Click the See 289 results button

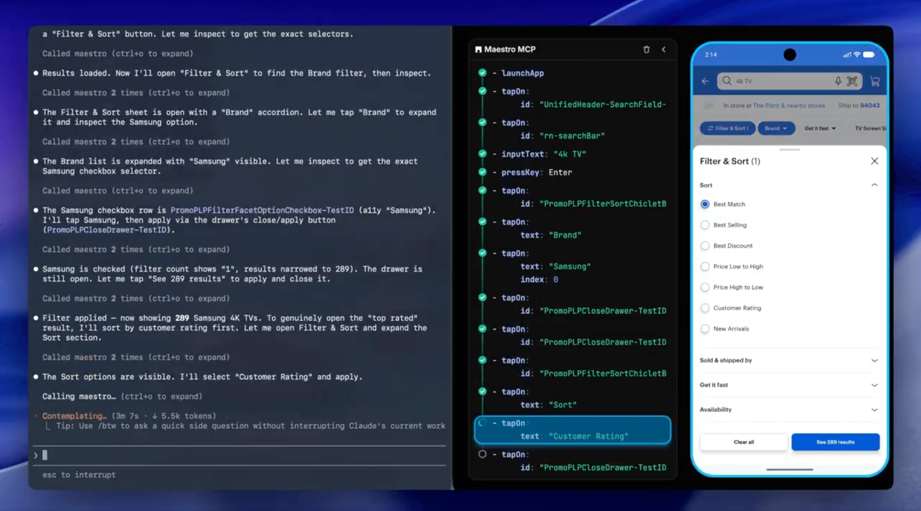point(835,442)
